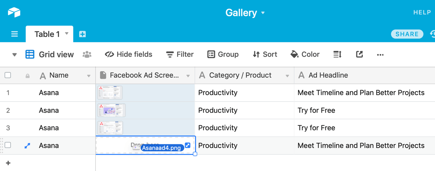
Task: Open the HELP menu
Action: (422, 13)
